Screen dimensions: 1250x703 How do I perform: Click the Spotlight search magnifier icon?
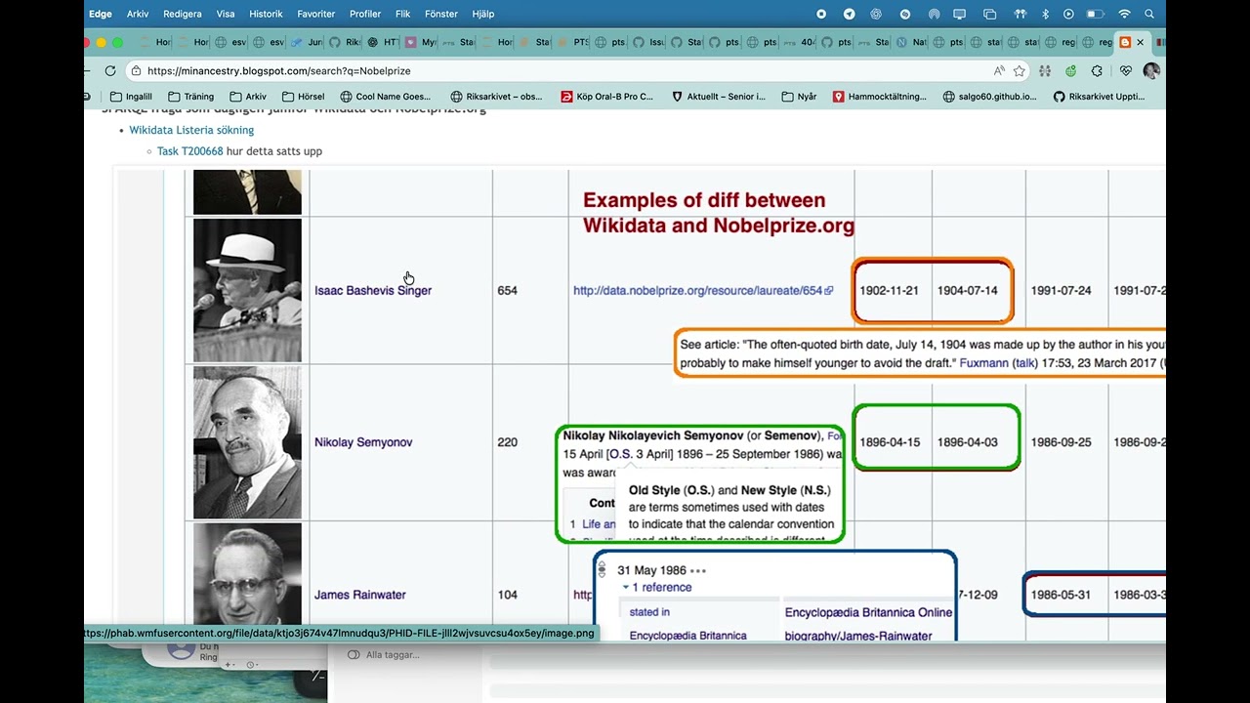click(1149, 14)
